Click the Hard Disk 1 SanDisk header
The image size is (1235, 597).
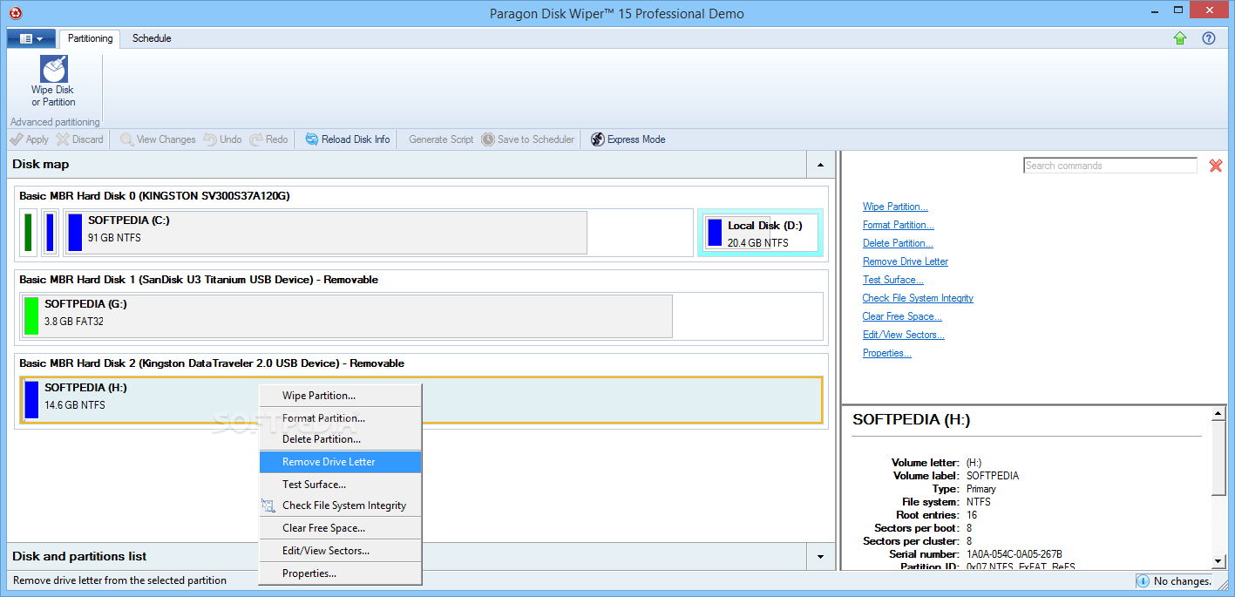pyautogui.click(x=199, y=280)
